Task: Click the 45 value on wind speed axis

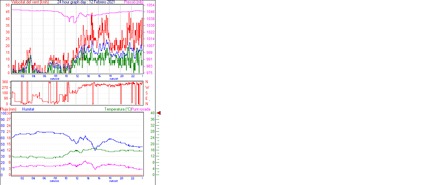Action: tap(7, 12)
